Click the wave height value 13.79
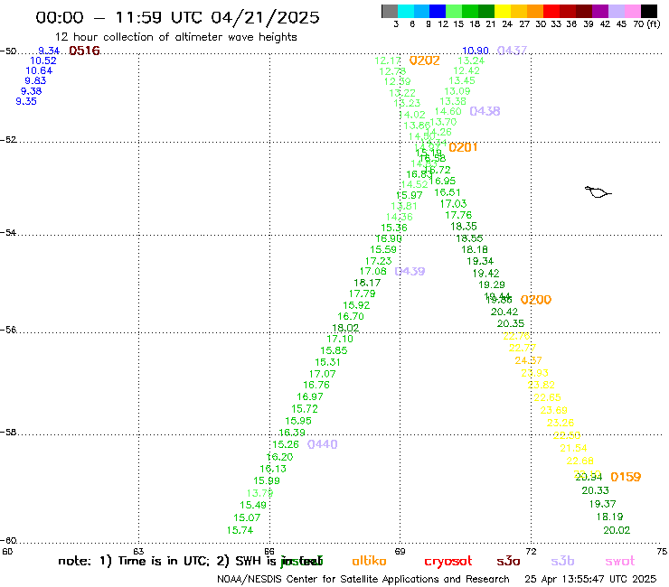The height and width of the screenshot is (587, 669). (259, 493)
